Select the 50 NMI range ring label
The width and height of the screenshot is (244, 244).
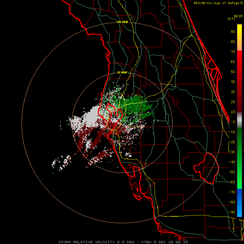(x=122, y=72)
